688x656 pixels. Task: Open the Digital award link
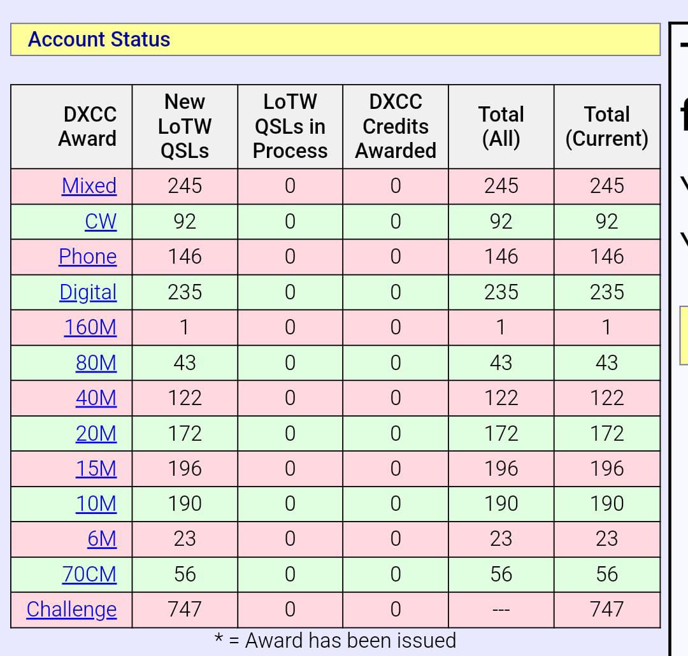[88, 293]
